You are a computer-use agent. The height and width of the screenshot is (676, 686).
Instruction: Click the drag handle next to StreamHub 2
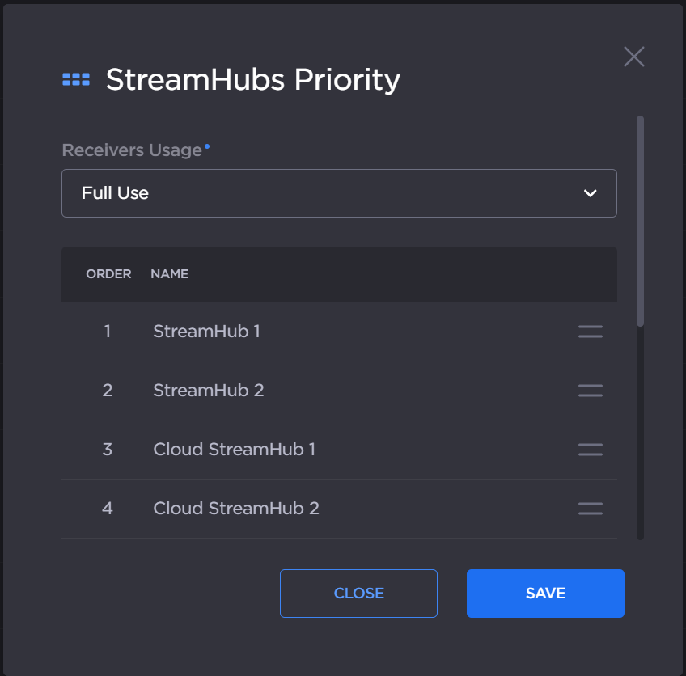click(590, 391)
